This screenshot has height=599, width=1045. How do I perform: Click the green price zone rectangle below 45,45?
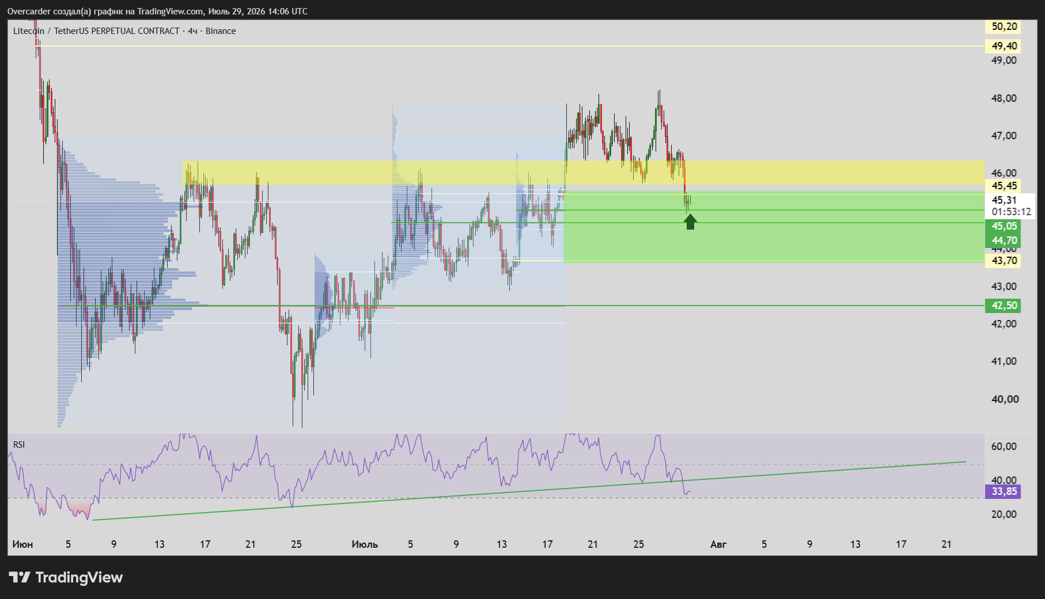click(x=774, y=227)
